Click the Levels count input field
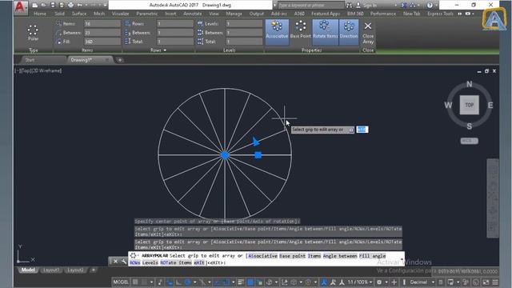The image size is (512, 288). click(x=244, y=24)
